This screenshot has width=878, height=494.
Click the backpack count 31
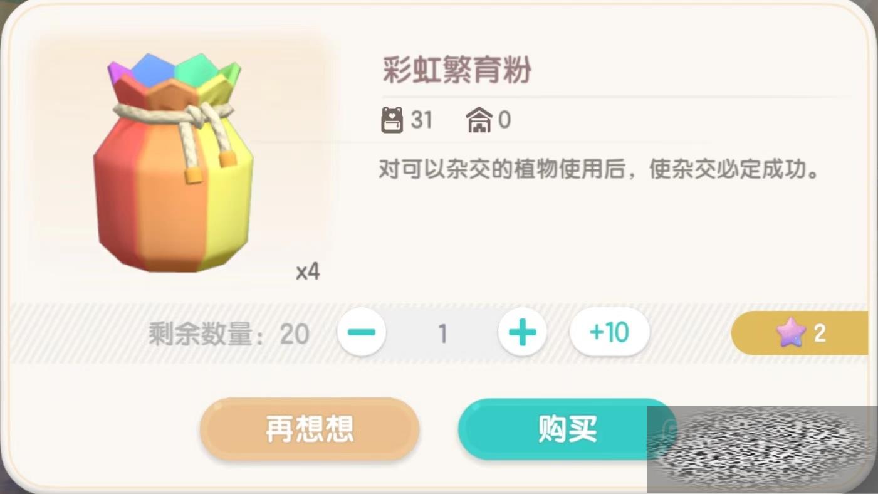point(422,120)
